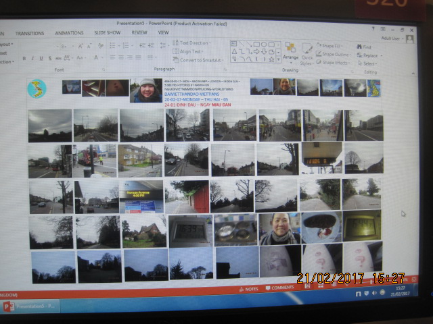Select the Arrow line shape
This screenshot has width=433, height=324.
[x=249, y=44]
